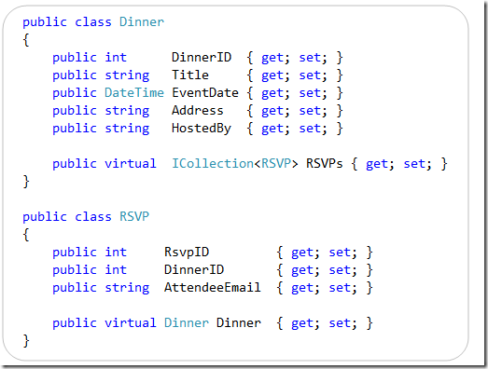Click the closing brace of Dinner class
This screenshot has height=369, width=488.
pyautogui.click(x=26, y=182)
